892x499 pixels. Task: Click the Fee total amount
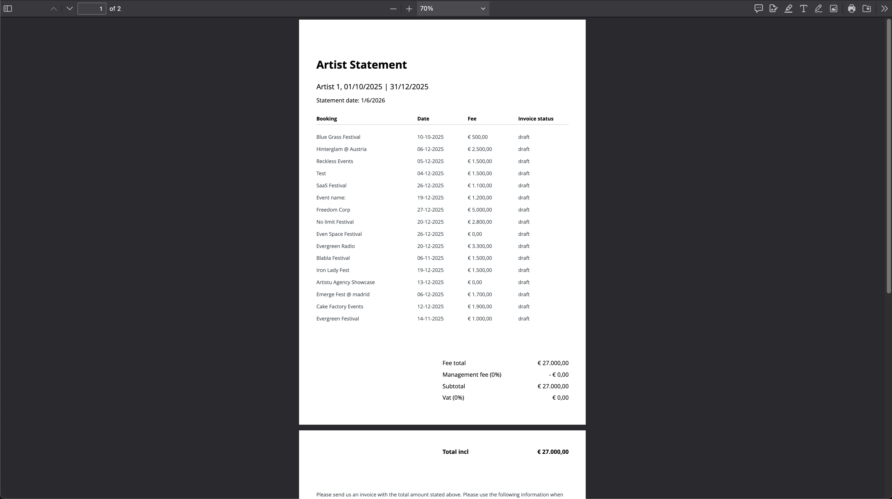[x=553, y=363]
